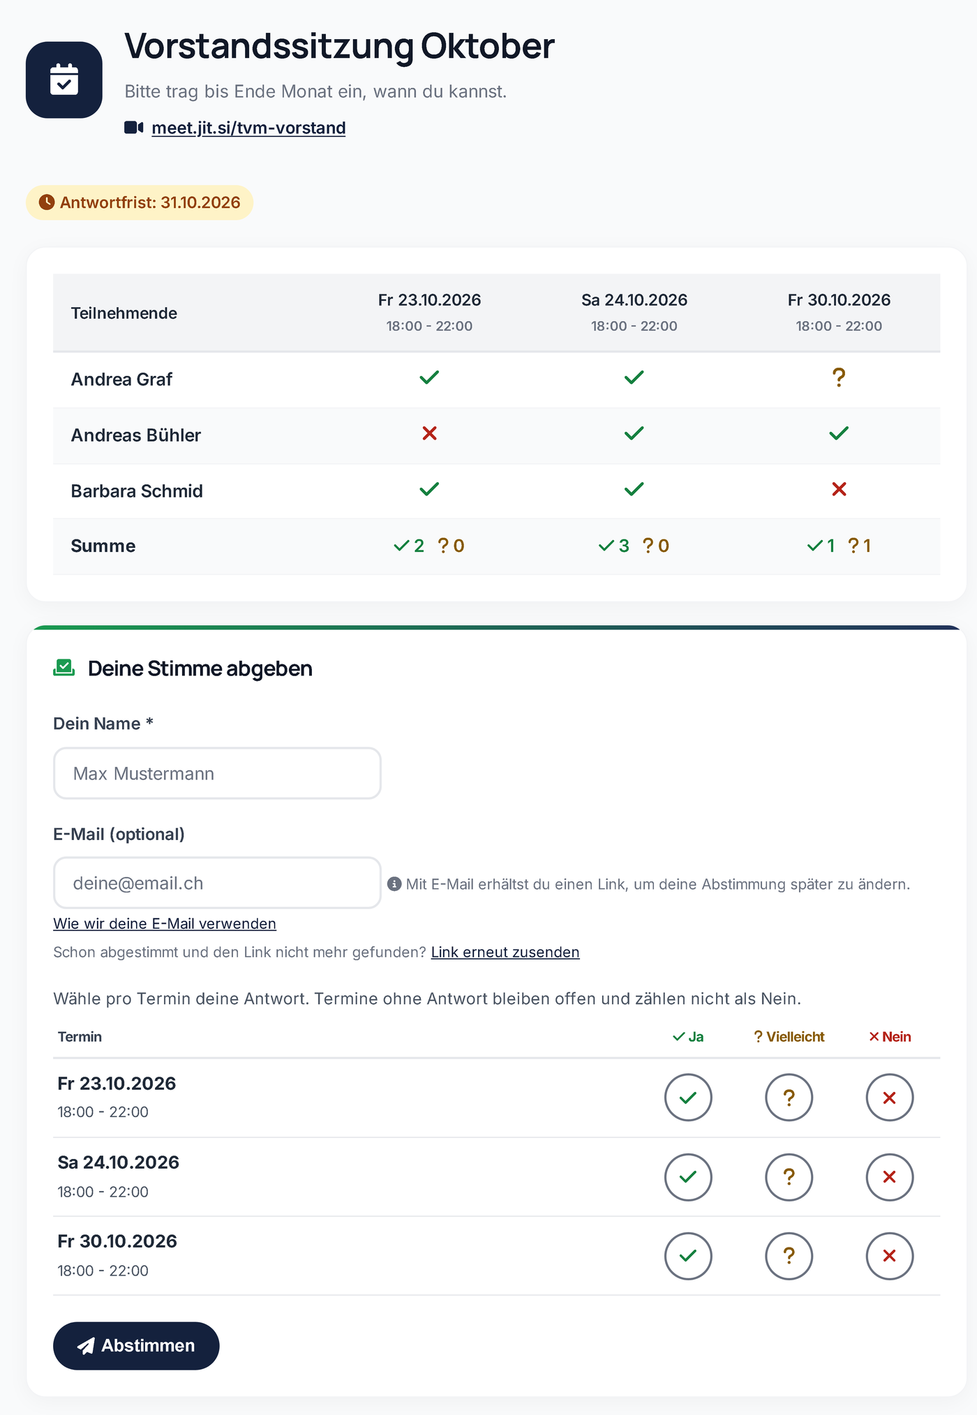Select Ja for Sa 24.10.2026
The width and height of the screenshot is (977, 1415).
pos(688,1177)
